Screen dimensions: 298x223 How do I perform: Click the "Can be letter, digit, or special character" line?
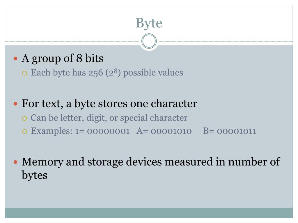(109, 118)
